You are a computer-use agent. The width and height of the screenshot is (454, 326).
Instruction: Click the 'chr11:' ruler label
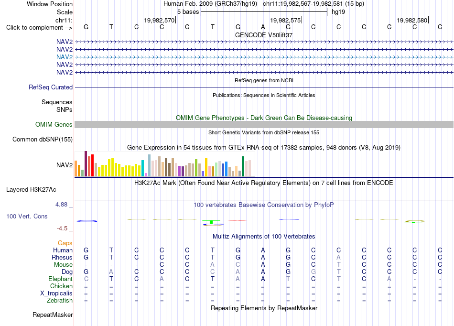[x=64, y=20]
